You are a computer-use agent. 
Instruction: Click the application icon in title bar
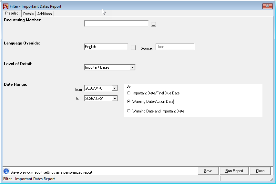5,6
